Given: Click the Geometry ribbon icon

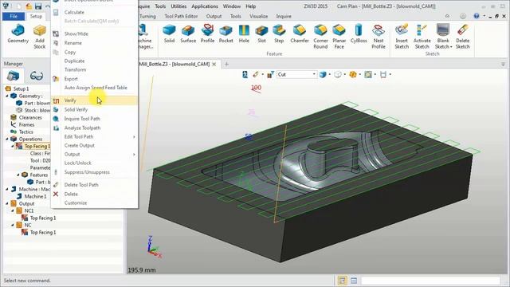Looking at the screenshot, I should tap(18, 34).
